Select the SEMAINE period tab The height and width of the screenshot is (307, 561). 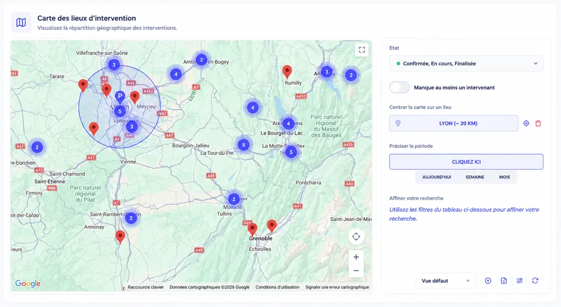tap(475, 177)
